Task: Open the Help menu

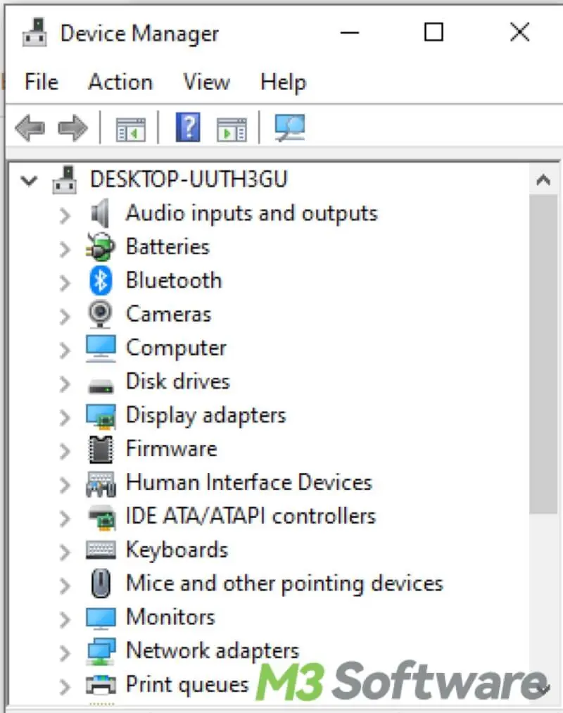Action: tap(284, 83)
